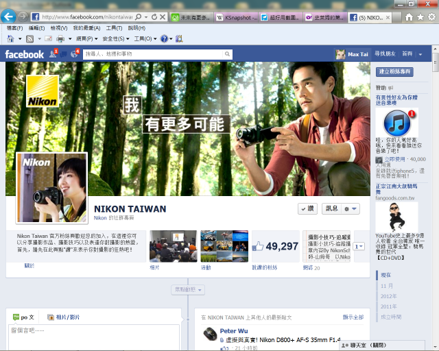This screenshot has height=351, width=439.
Task: Jump to 2012年 on the timeline
Action: [x=389, y=296]
